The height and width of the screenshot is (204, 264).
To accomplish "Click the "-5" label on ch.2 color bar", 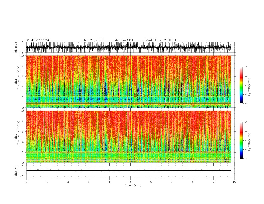I will (246, 140).
